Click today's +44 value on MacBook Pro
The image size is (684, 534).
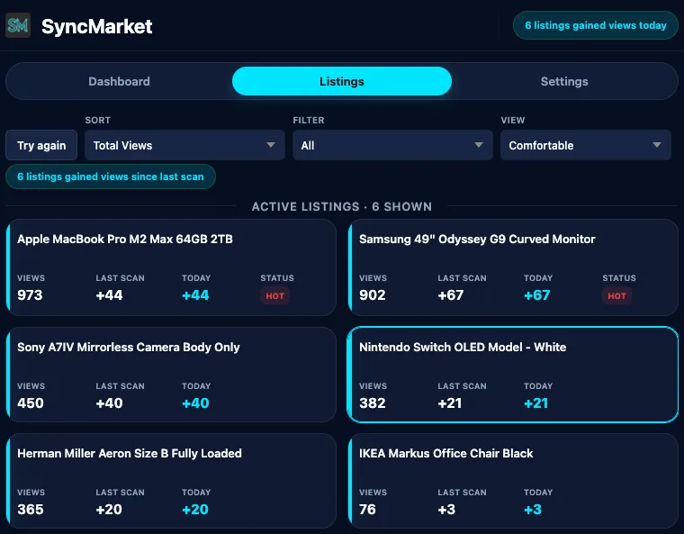pos(195,295)
